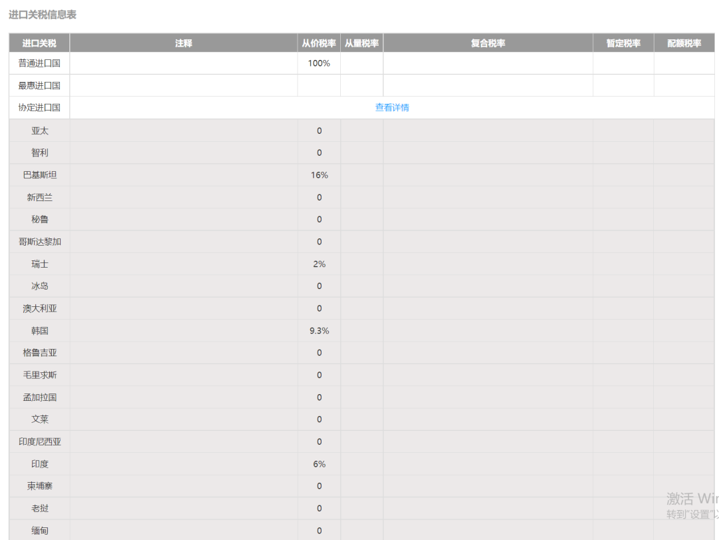The width and height of the screenshot is (719, 540).
Task: Click the 9.3% rate for 韩国
Action: click(319, 331)
